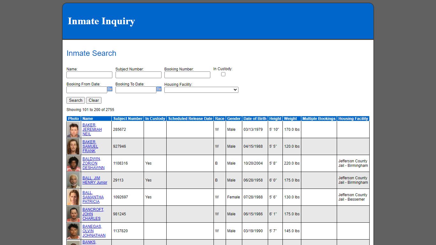Click the Clear button
The height and width of the screenshot is (245, 436).
(x=94, y=100)
